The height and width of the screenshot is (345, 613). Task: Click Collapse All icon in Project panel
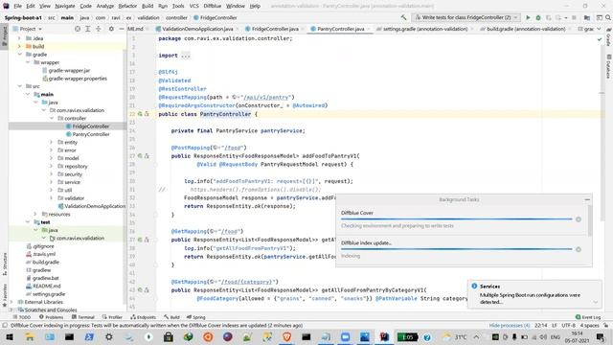[x=98, y=29]
